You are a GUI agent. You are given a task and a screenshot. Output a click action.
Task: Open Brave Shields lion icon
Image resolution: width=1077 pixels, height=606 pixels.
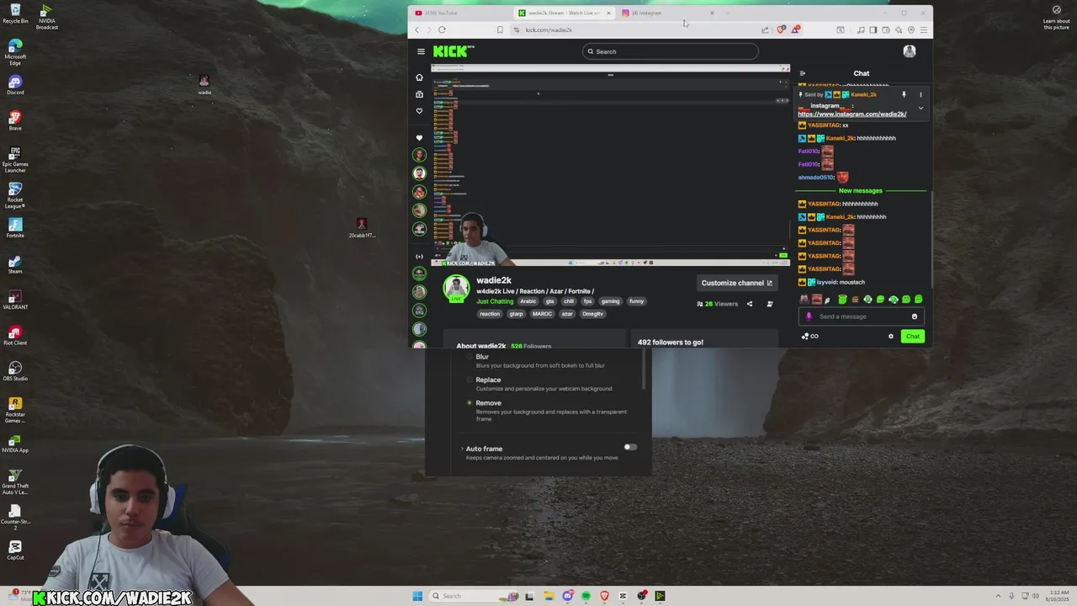(x=782, y=29)
